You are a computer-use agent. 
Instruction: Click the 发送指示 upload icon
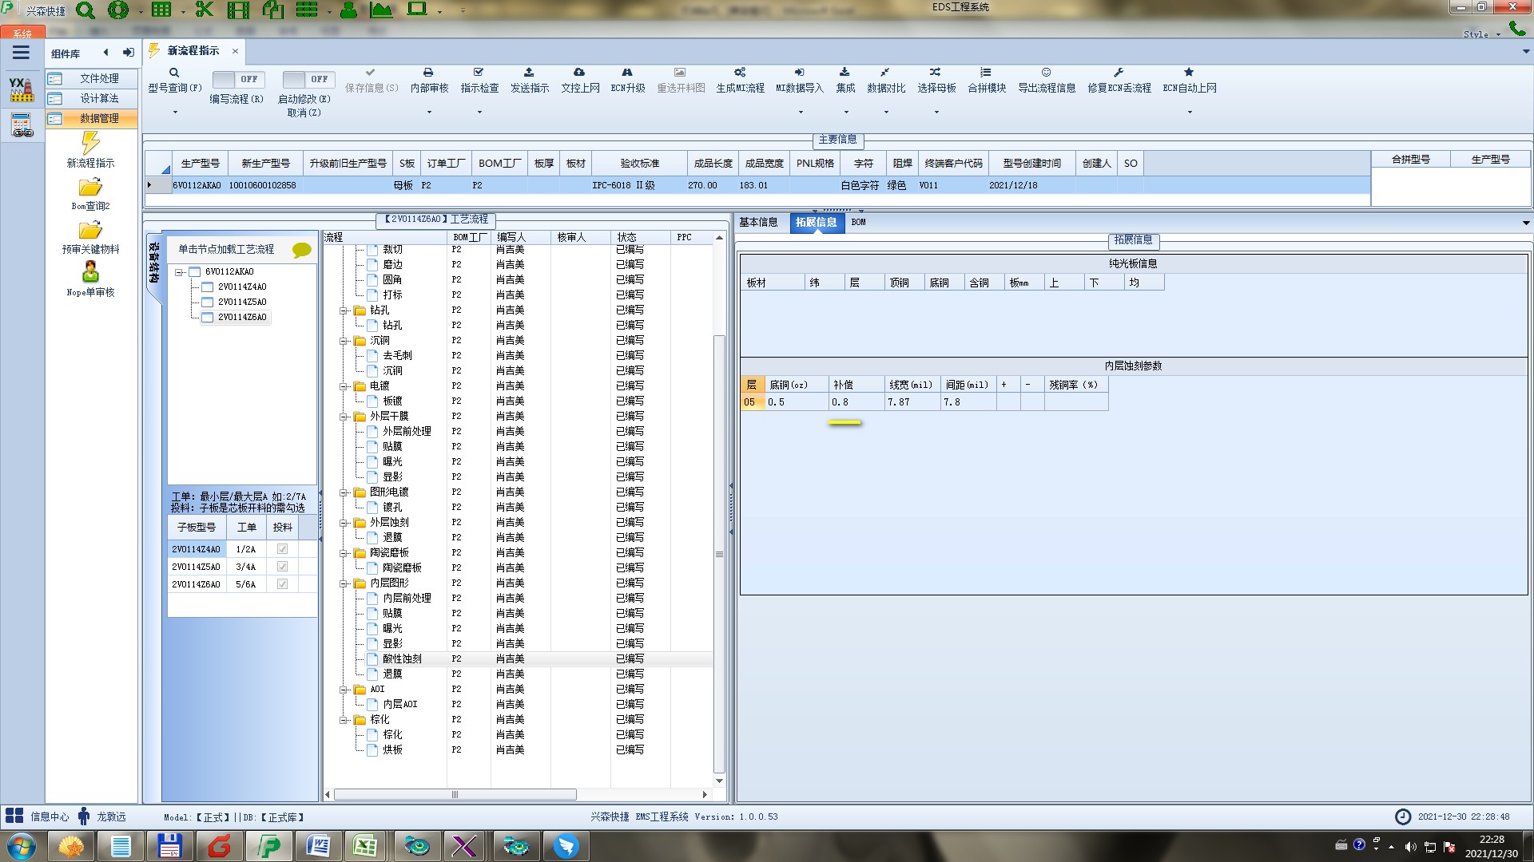click(529, 73)
